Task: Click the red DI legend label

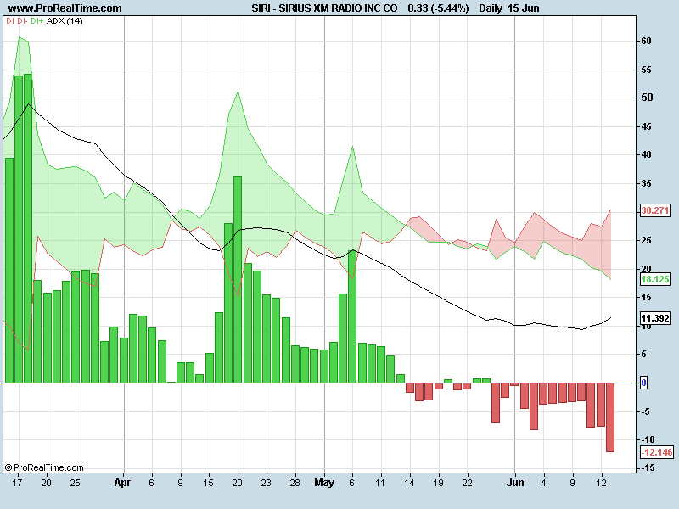Action: point(10,20)
